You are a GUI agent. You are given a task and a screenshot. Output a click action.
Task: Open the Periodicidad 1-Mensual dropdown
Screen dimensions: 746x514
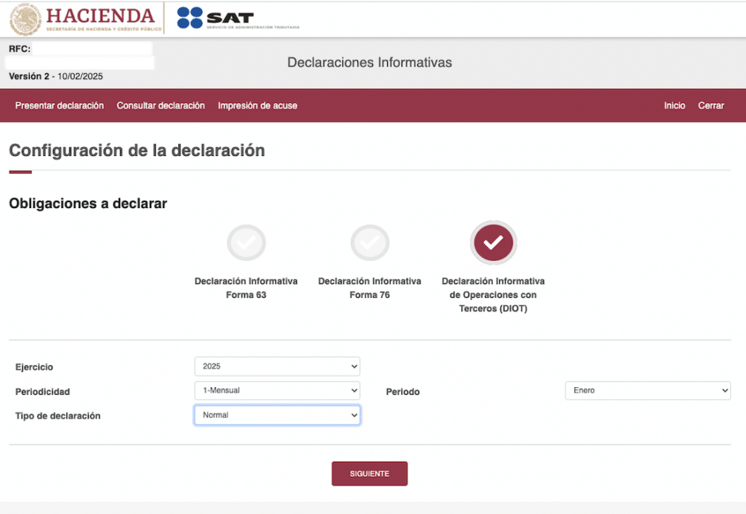278,391
